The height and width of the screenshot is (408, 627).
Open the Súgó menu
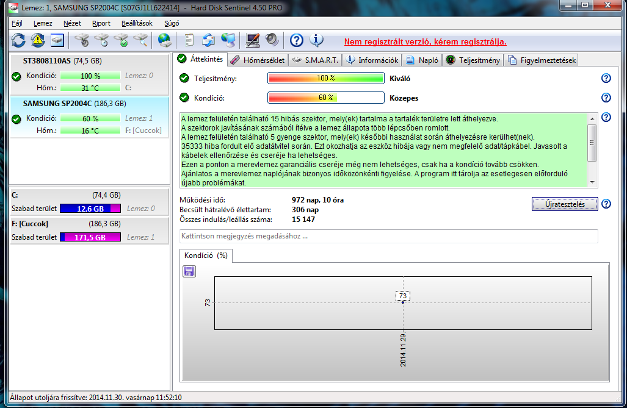point(172,23)
